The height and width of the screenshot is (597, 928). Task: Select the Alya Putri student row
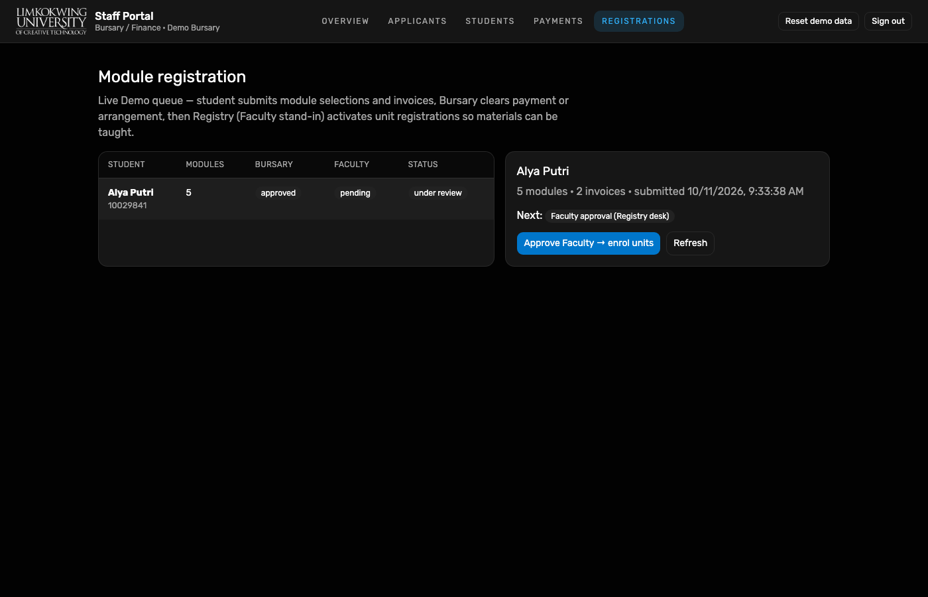point(296,198)
